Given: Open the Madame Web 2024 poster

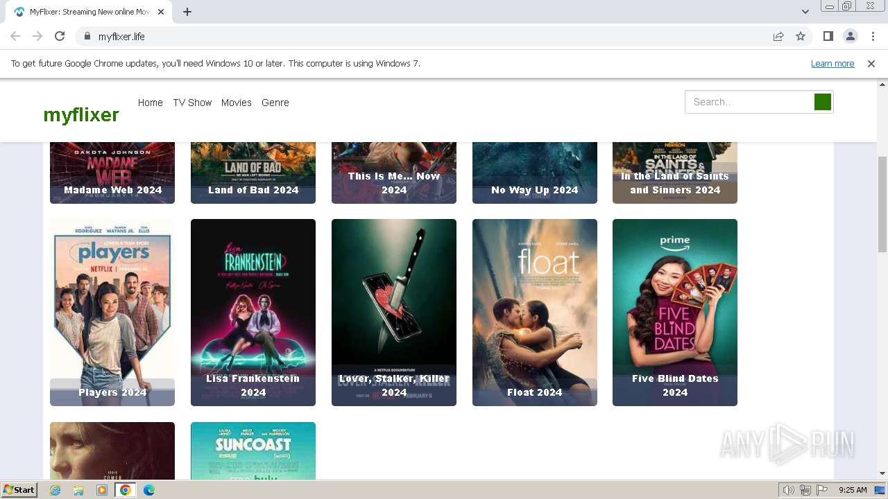Looking at the screenshot, I should coord(112,173).
